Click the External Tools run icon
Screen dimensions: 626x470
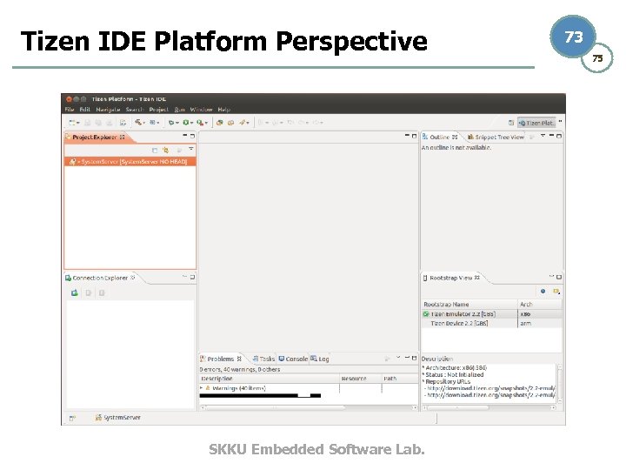[x=201, y=123]
